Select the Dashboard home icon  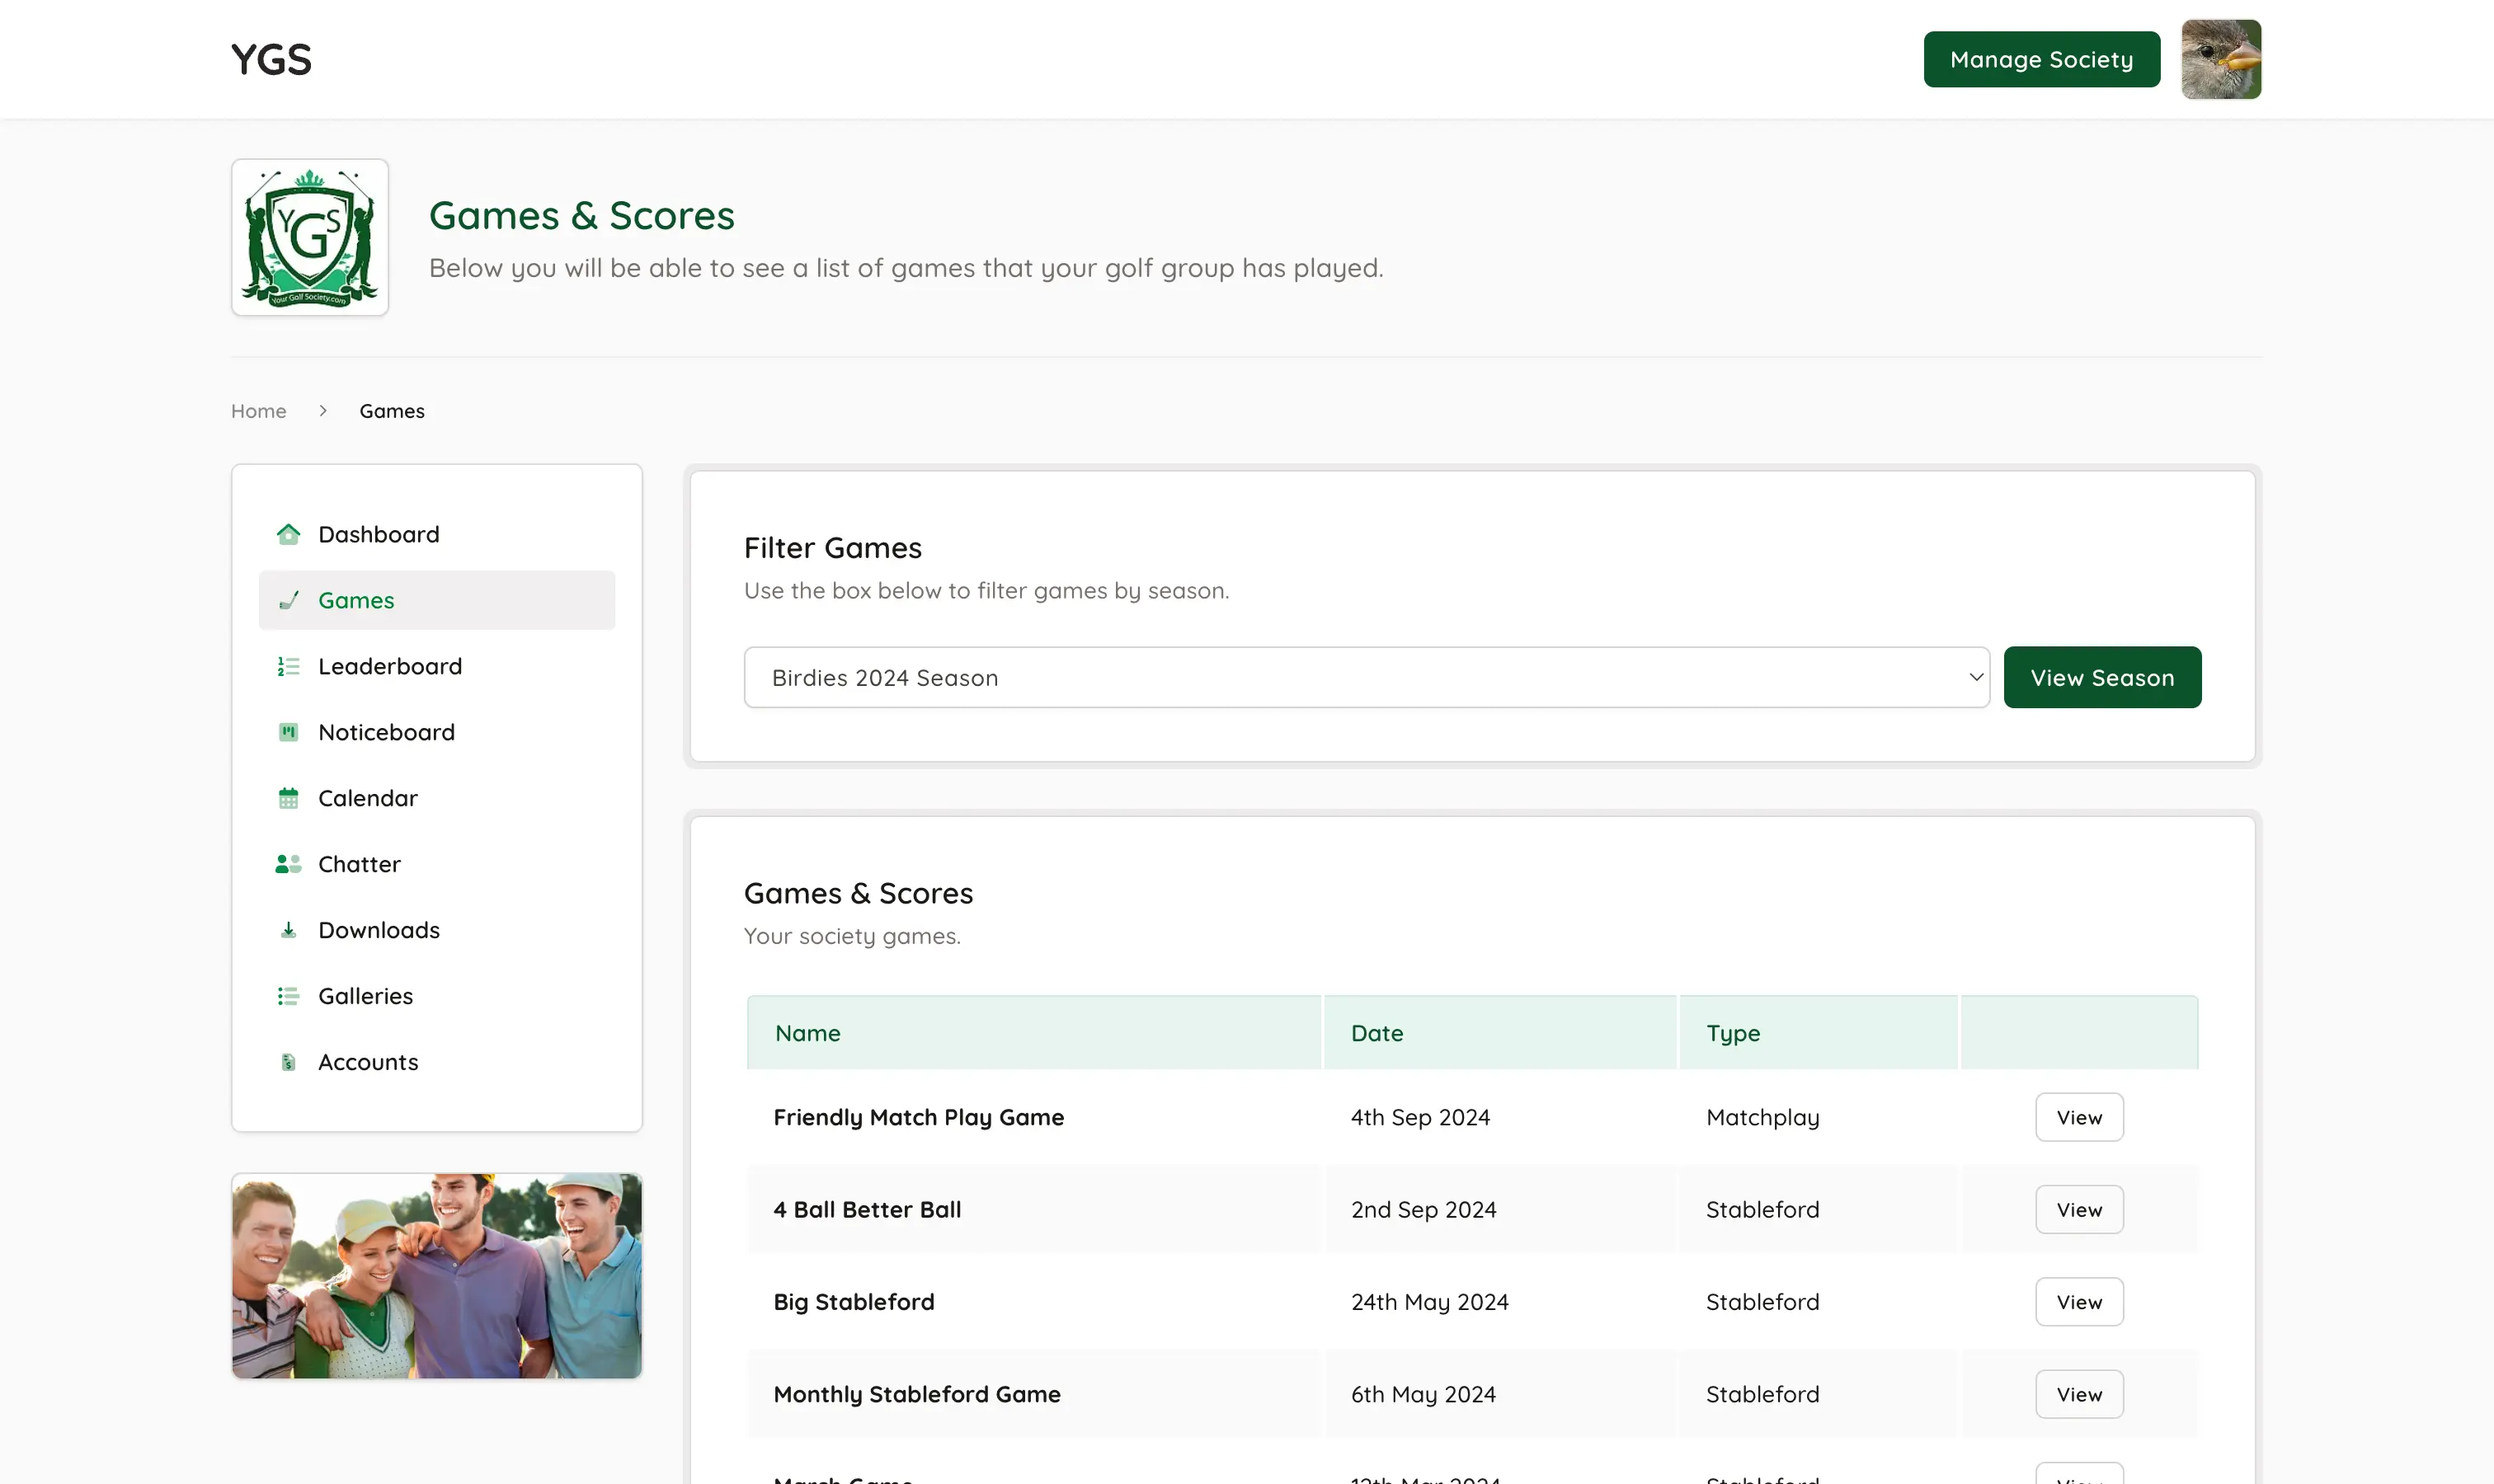(289, 534)
